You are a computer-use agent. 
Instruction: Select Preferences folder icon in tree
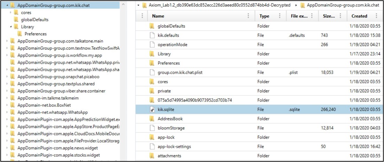[x=19, y=34]
